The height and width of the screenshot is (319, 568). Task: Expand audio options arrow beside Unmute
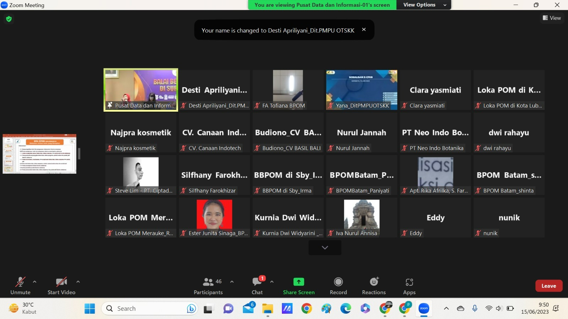coord(34,282)
